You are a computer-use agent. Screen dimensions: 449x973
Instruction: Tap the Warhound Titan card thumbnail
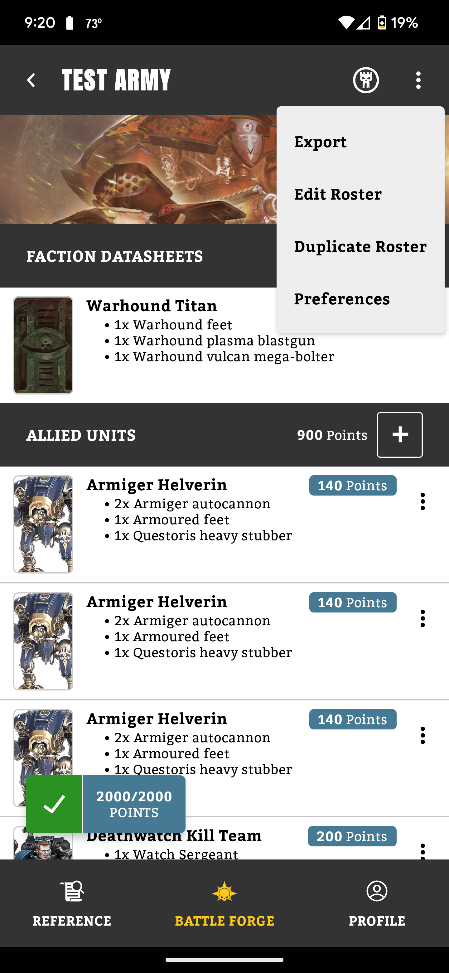pos(43,345)
